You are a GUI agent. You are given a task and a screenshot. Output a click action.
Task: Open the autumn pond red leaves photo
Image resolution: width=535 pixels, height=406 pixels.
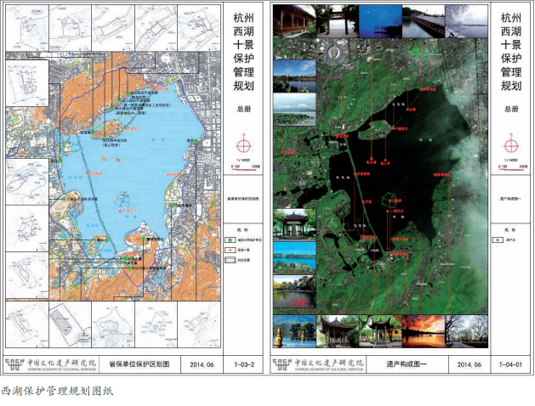[x=294, y=291]
